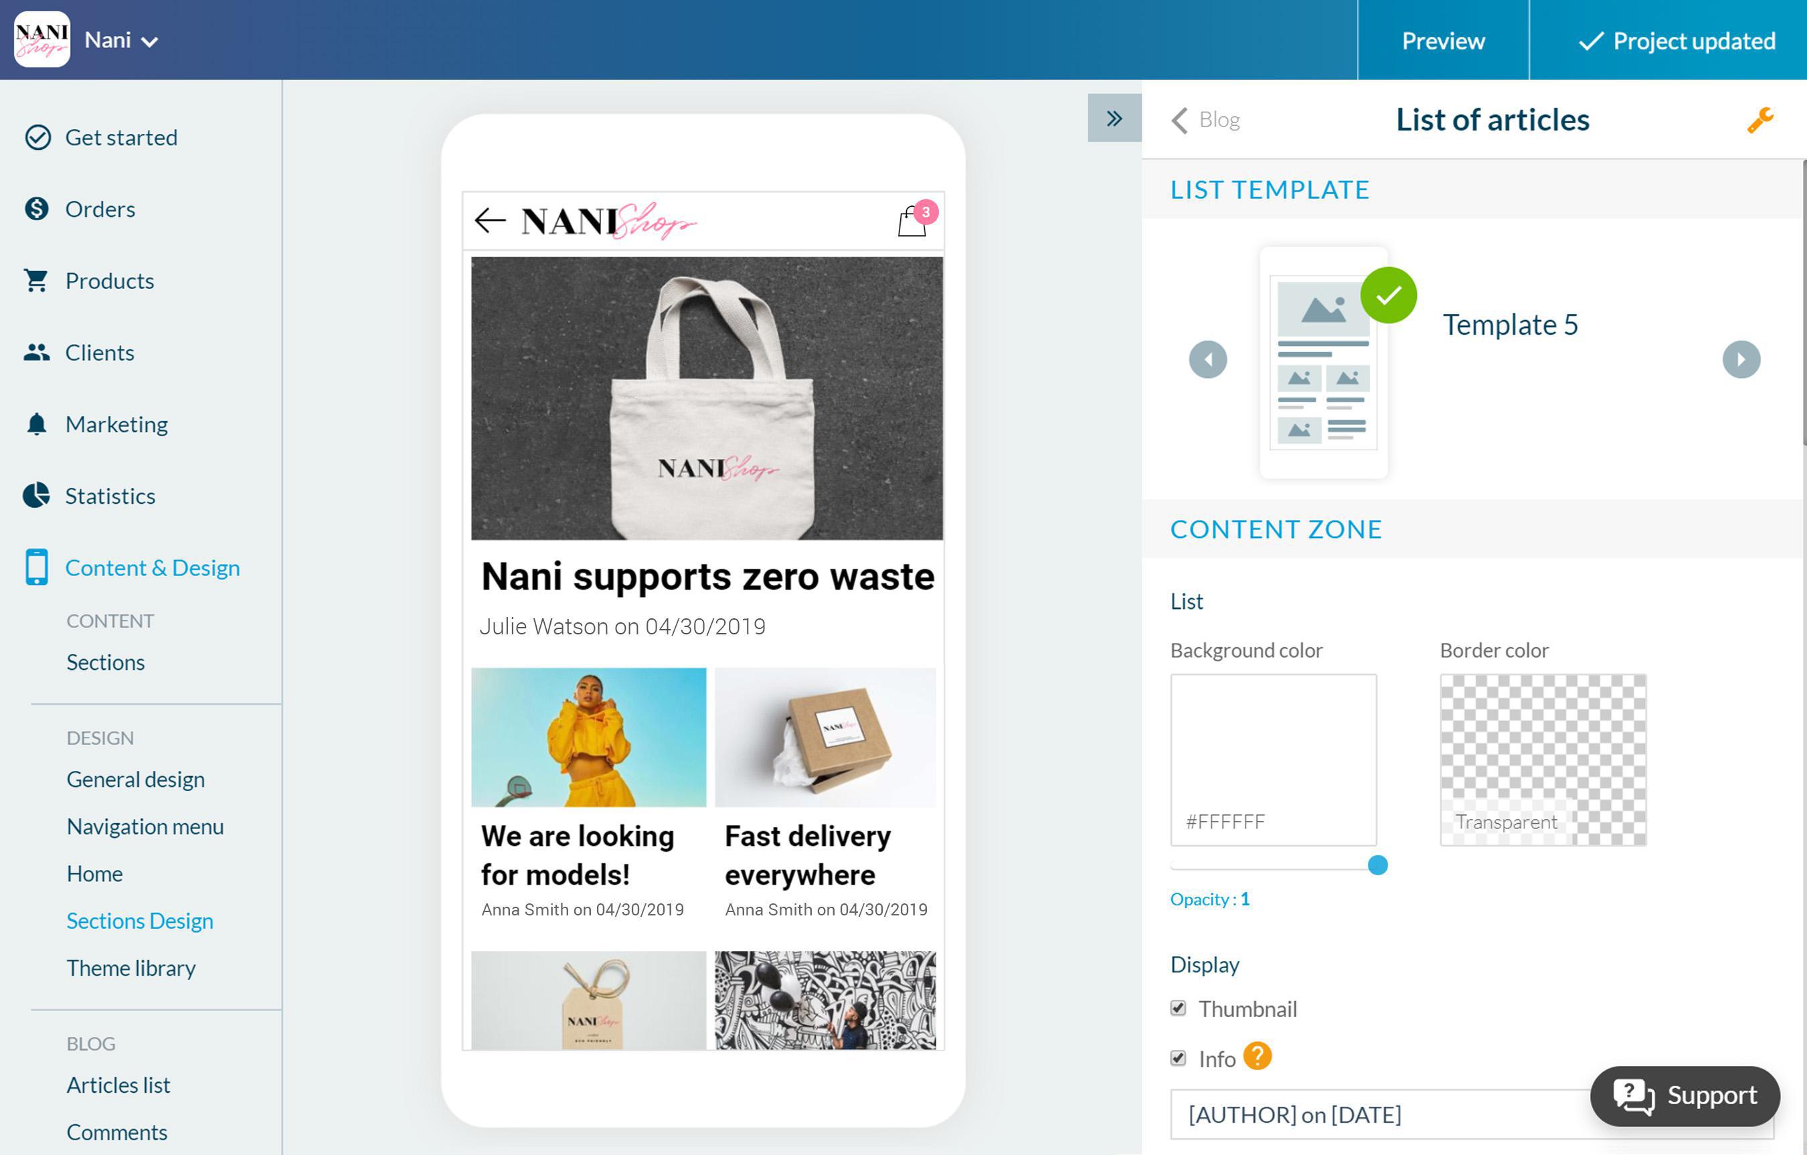Go back to Blog
Image resolution: width=1807 pixels, height=1155 pixels.
[1206, 120]
